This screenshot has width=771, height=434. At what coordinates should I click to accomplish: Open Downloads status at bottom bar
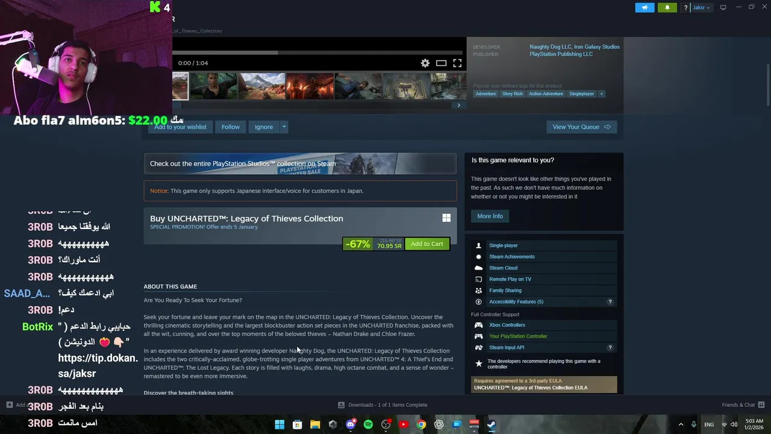382,405
